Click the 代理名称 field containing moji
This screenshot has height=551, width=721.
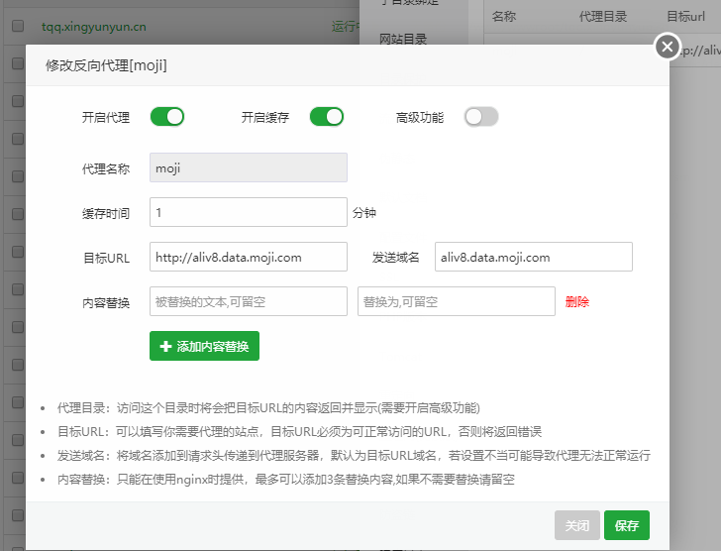[x=248, y=168]
